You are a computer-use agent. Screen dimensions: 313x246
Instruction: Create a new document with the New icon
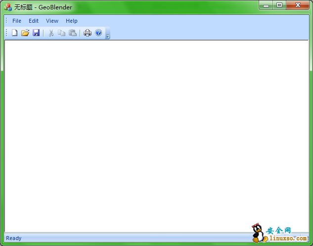coord(14,33)
